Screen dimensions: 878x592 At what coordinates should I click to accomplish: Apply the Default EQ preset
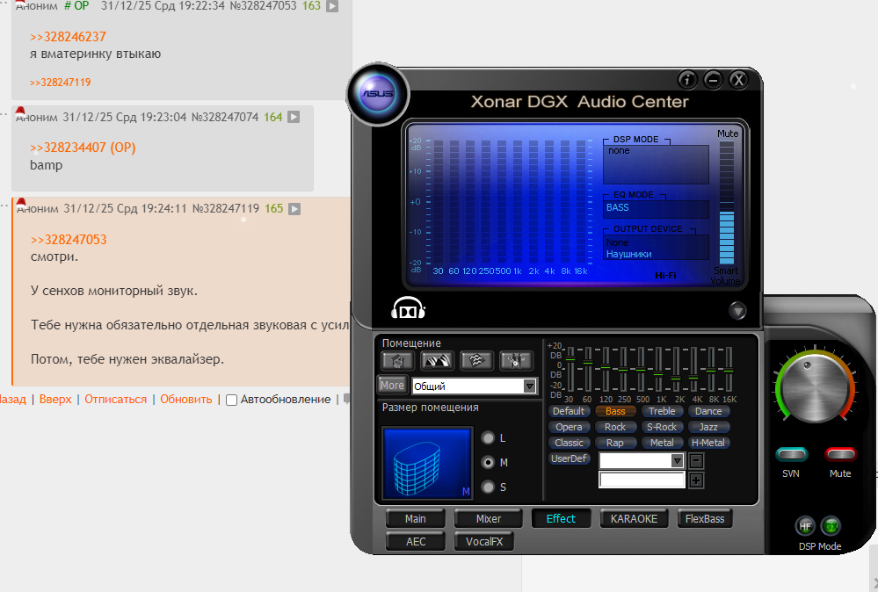569,411
